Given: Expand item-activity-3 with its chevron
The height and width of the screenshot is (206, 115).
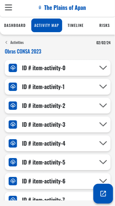Looking at the screenshot, I should tap(103, 124).
